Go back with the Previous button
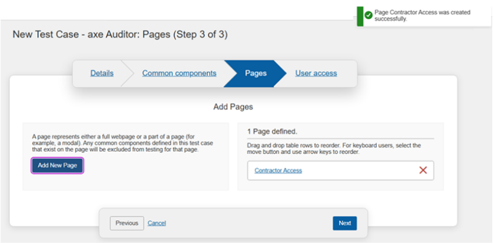The height and width of the screenshot is (244, 494). click(127, 223)
